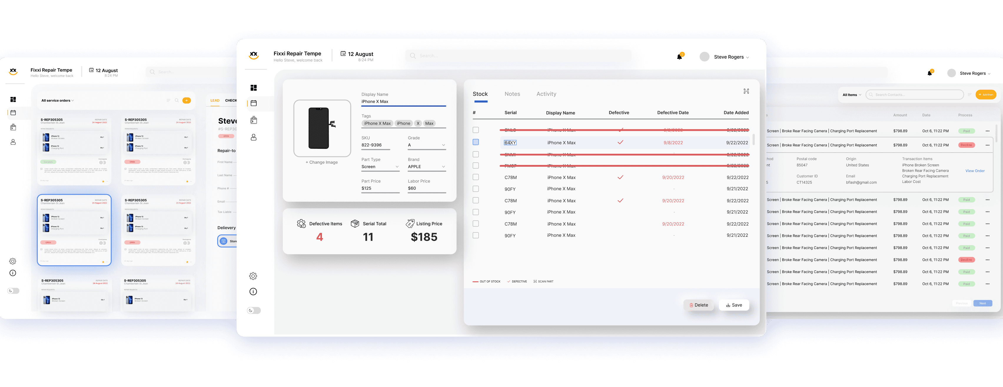This screenshot has height=387, width=1003.
Task: Open the Part Type dropdown showing Screen
Action: coord(380,167)
